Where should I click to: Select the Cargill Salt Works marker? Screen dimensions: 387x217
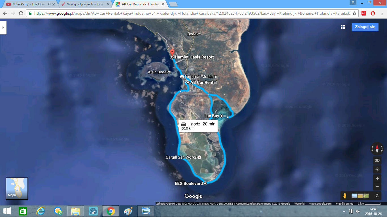point(199,157)
